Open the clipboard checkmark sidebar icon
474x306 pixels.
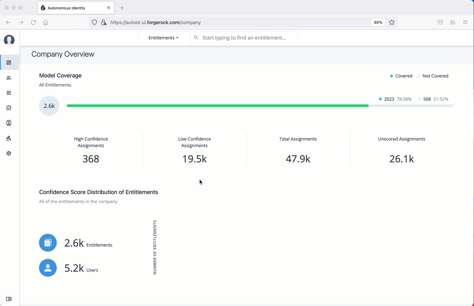coord(9,108)
